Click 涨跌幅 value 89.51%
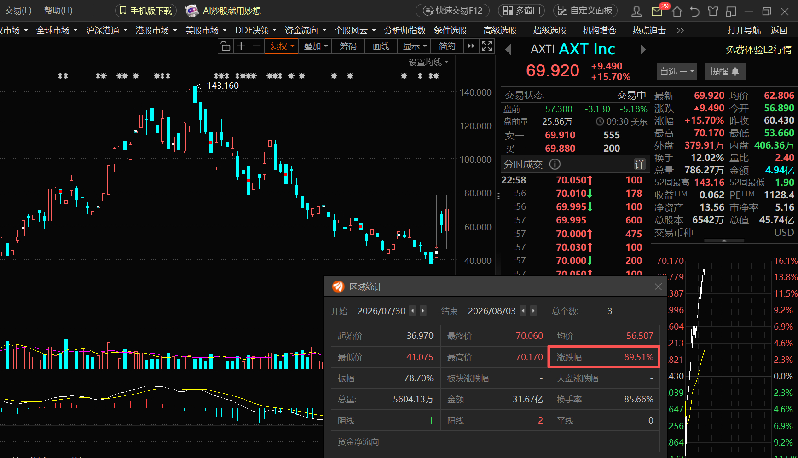The image size is (798, 458). (x=639, y=357)
